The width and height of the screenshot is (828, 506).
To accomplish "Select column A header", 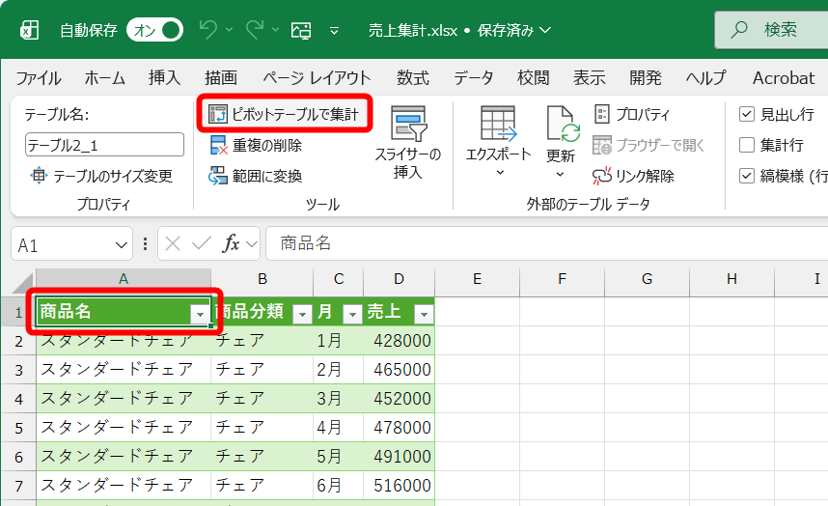I will tap(123, 279).
